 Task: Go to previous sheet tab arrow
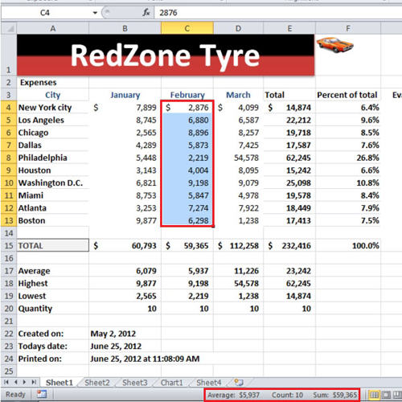pyautogui.click(x=16, y=382)
